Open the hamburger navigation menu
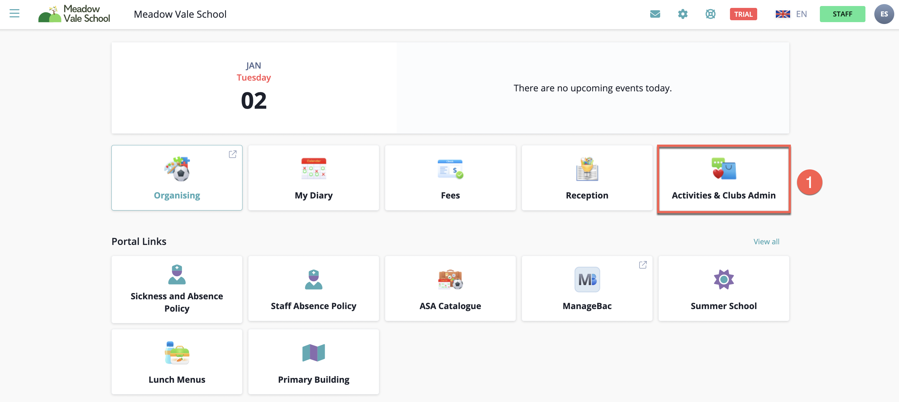The width and height of the screenshot is (899, 402). tap(14, 14)
